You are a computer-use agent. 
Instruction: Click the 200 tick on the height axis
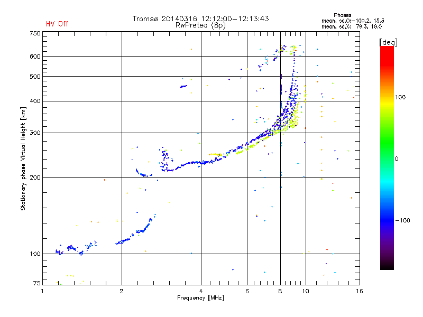(35, 177)
